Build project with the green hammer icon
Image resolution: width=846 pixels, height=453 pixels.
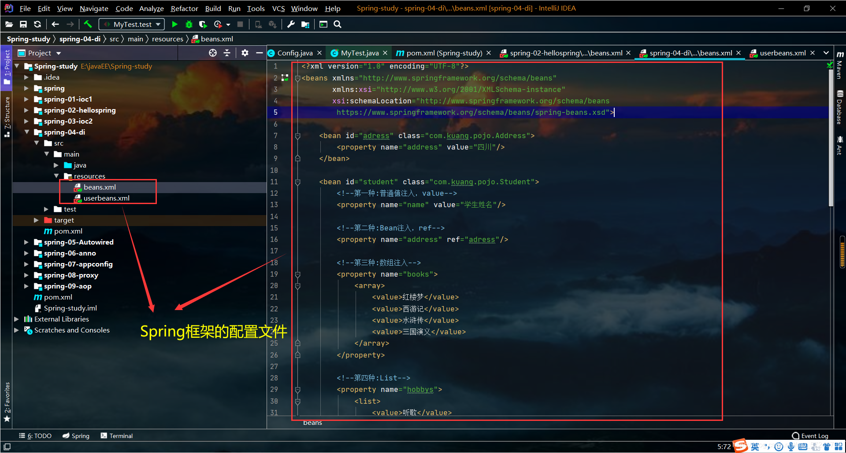pyautogui.click(x=88, y=25)
